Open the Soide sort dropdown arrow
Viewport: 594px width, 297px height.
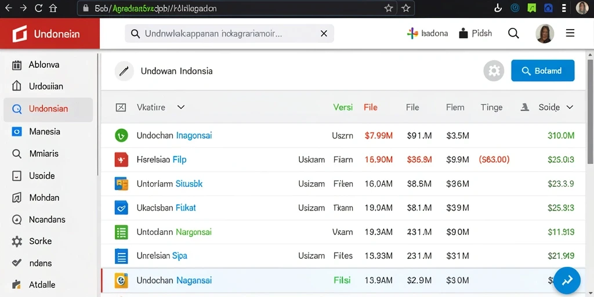(570, 107)
